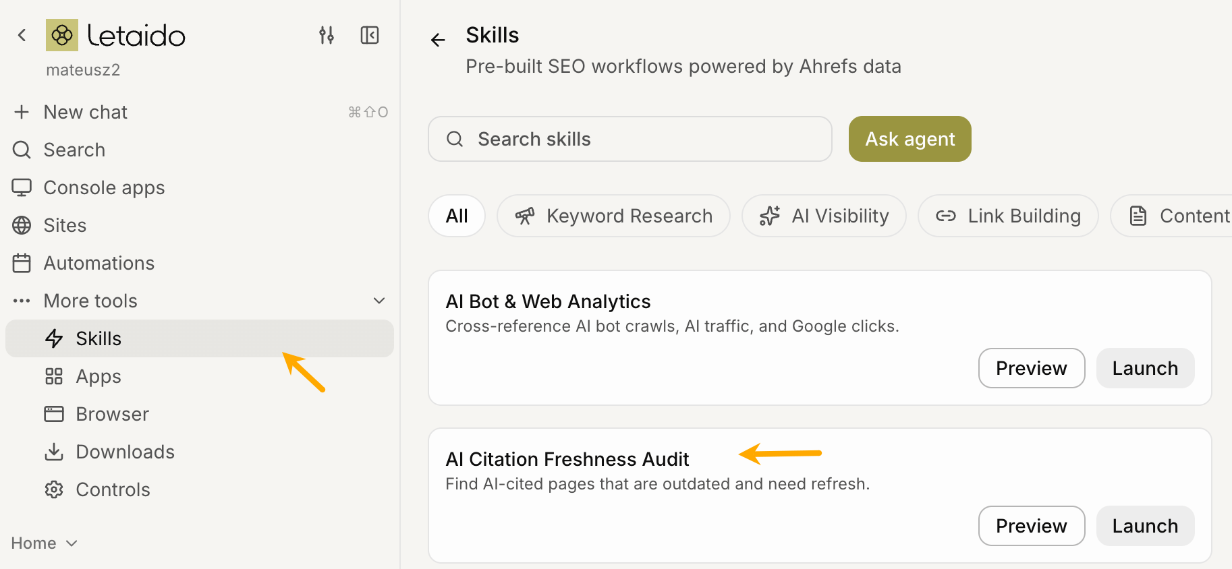
Task: Click the Controls gear icon
Action: pyautogui.click(x=54, y=489)
